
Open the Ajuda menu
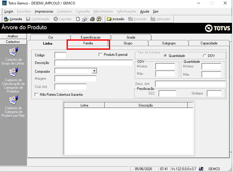point(144,11)
